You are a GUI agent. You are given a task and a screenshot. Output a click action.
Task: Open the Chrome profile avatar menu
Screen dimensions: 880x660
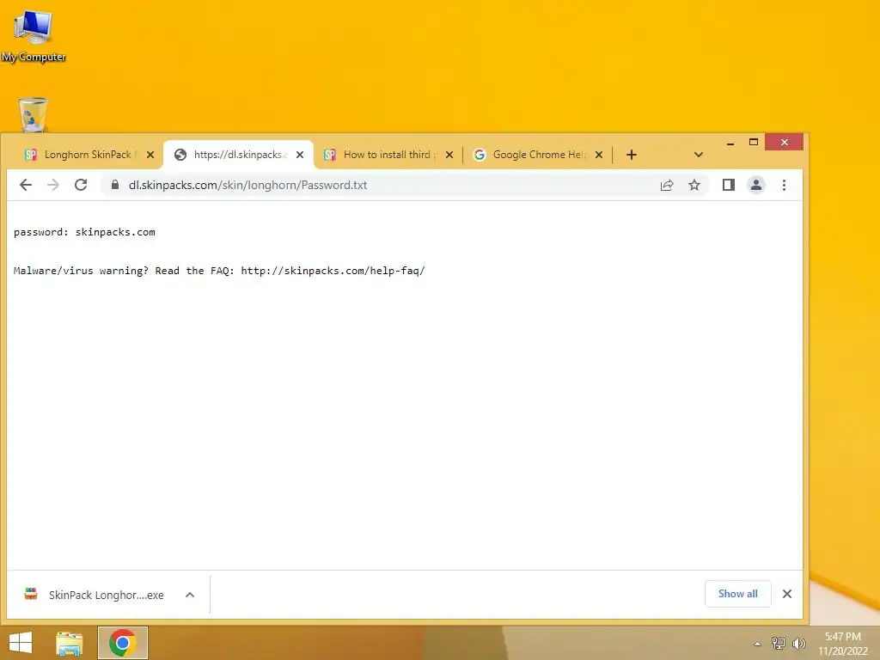click(x=756, y=185)
